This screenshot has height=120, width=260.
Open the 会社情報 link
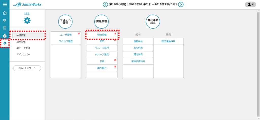(102, 35)
